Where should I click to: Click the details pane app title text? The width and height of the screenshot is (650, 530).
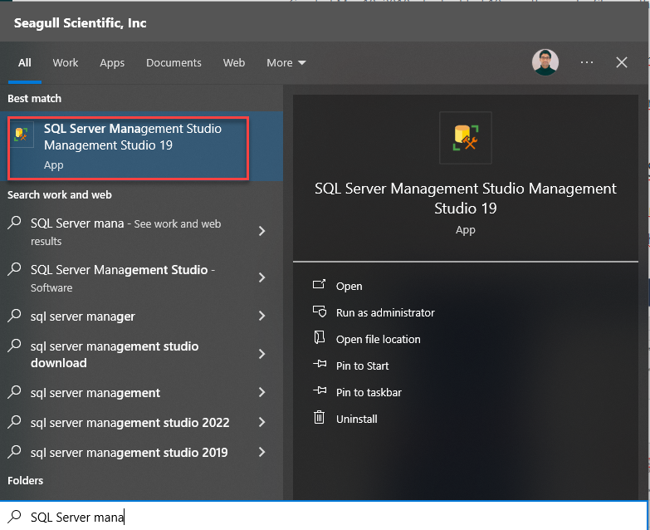point(465,199)
